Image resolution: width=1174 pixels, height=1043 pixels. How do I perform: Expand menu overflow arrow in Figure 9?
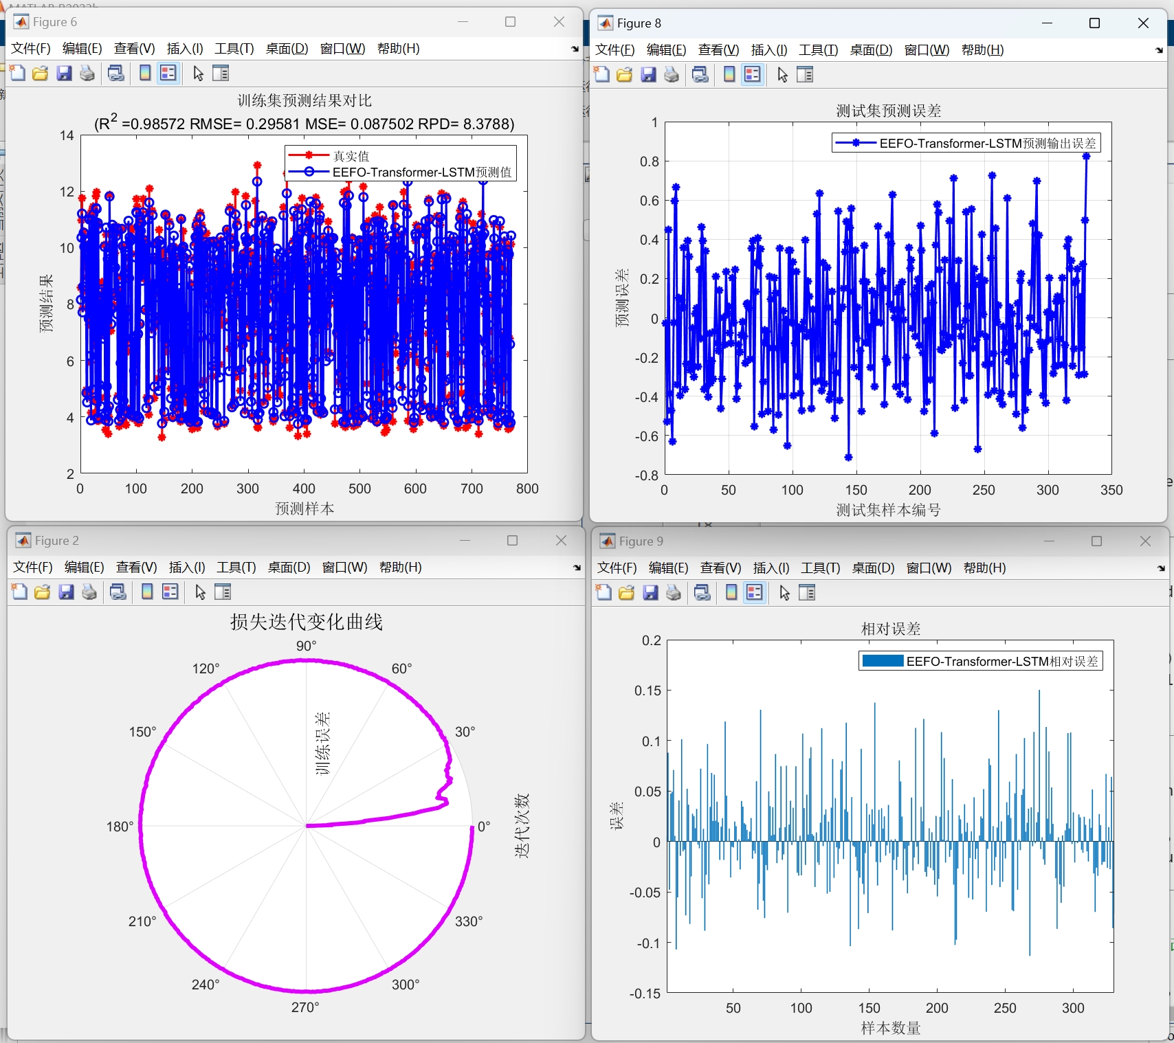(x=1161, y=568)
